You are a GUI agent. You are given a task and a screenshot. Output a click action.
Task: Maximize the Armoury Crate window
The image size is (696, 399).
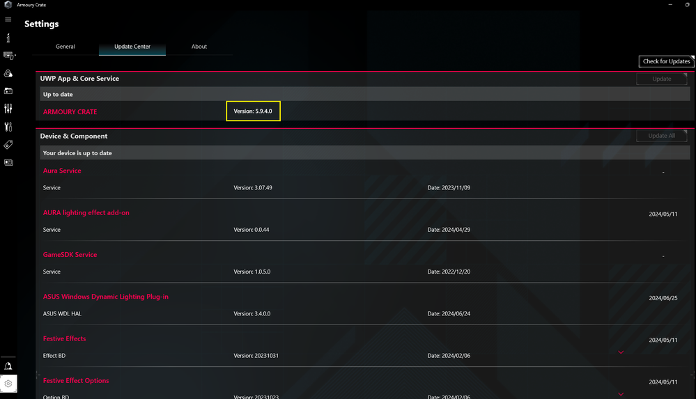coord(687,5)
